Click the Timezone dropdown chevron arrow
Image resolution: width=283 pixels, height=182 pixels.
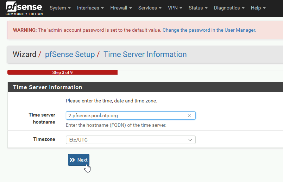coord(190,140)
